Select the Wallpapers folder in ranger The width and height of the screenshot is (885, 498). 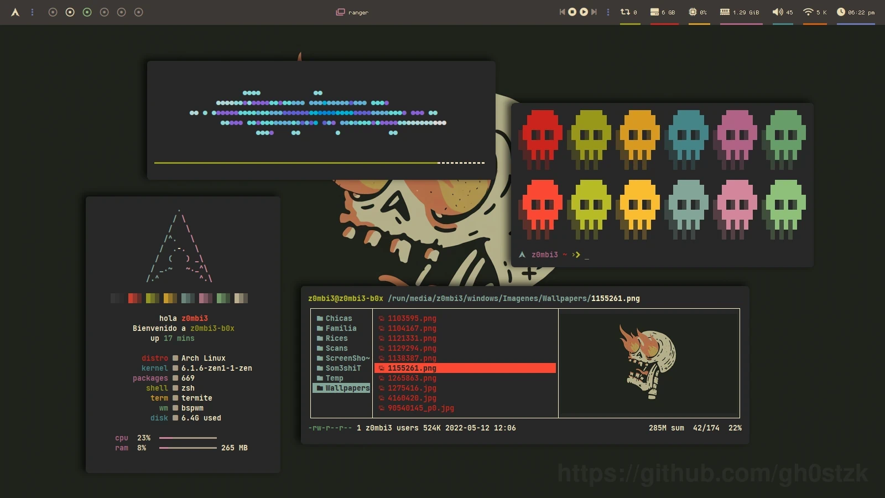click(347, 388)
